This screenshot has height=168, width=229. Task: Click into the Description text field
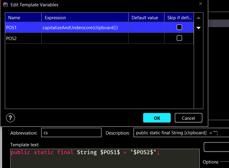pos(181,132)
